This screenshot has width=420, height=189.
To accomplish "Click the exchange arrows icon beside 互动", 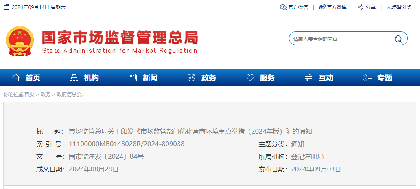I will [308, 78].
